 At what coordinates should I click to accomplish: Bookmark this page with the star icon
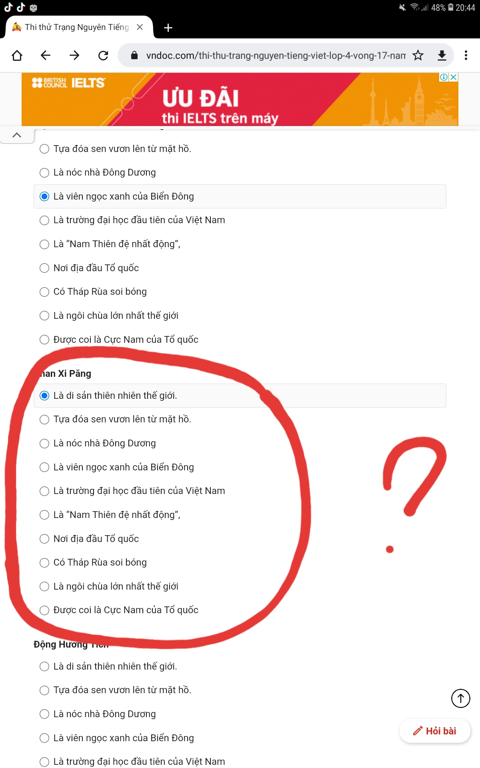click(x=418, y=55)
